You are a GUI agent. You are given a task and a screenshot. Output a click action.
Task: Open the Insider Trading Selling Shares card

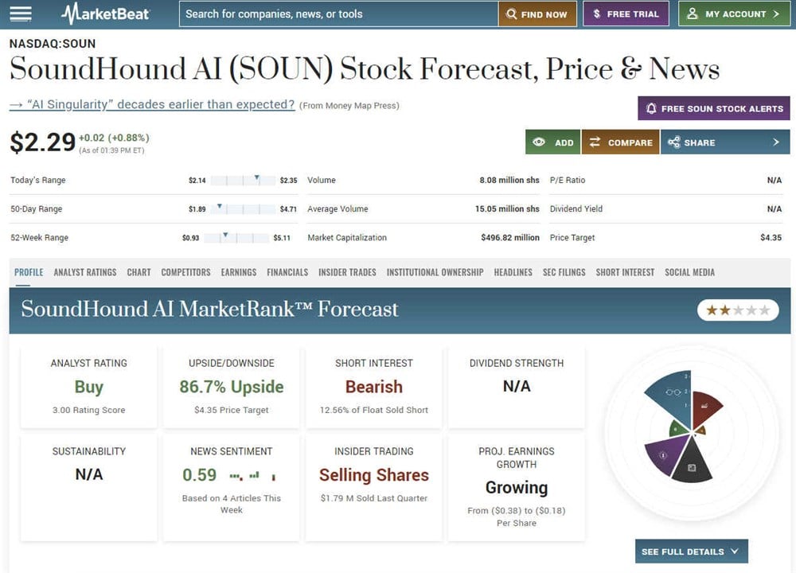tap(374, 488)
